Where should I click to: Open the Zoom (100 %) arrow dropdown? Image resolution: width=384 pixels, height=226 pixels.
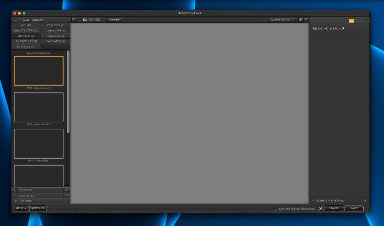coord(293,20)
